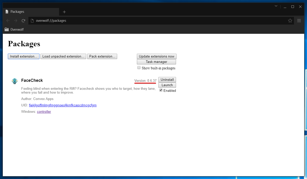Click the Packages page heading

(x=24, y=44)
